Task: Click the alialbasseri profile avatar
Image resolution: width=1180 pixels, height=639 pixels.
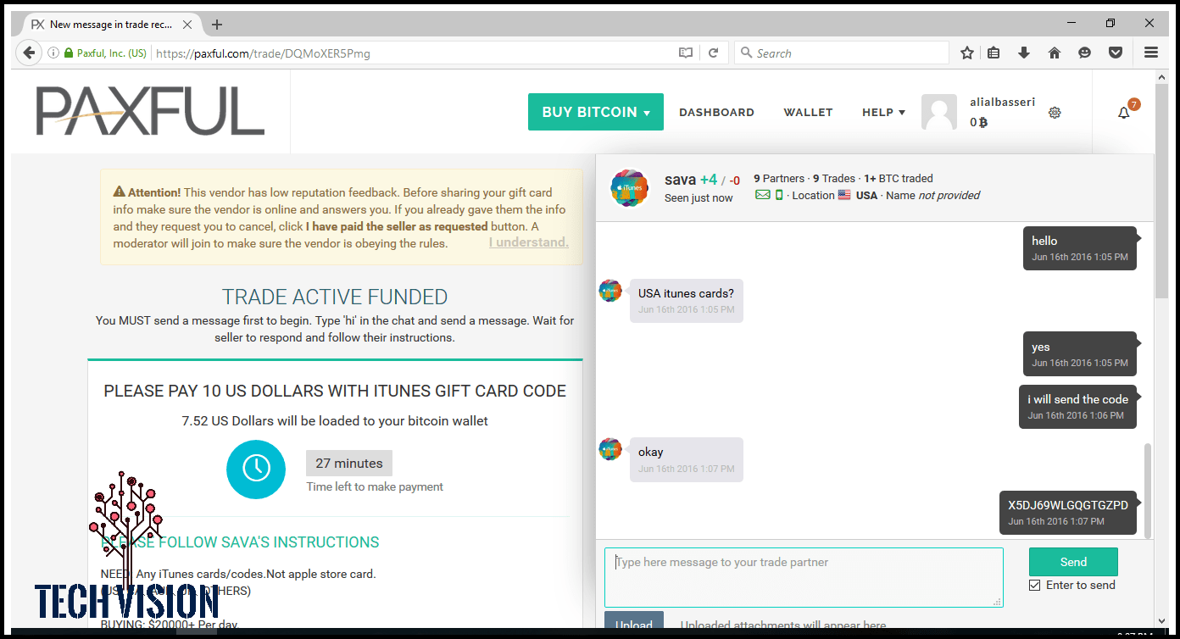Action: [x=939, y=112]
